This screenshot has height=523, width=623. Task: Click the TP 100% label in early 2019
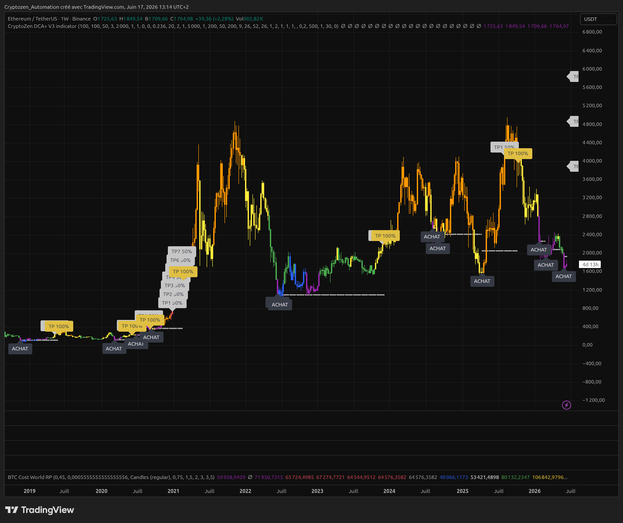(59, 326)
